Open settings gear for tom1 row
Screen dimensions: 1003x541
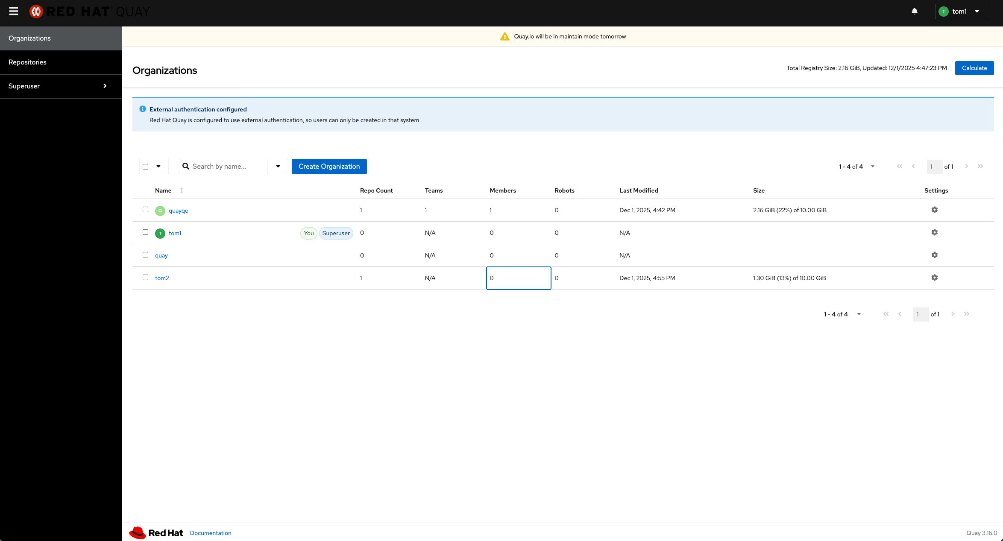[934, 232]
